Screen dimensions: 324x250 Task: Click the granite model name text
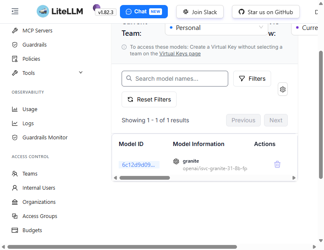(191, 161)
